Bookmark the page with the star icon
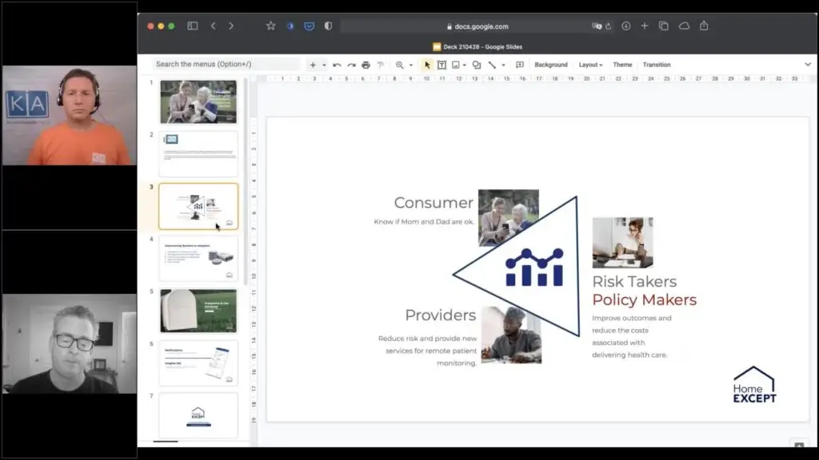819x460 pixels. (271, 26)
